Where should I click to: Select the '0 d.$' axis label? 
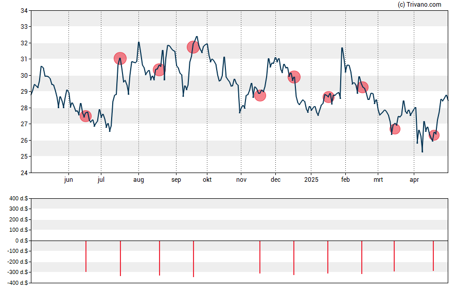[22, 241]
